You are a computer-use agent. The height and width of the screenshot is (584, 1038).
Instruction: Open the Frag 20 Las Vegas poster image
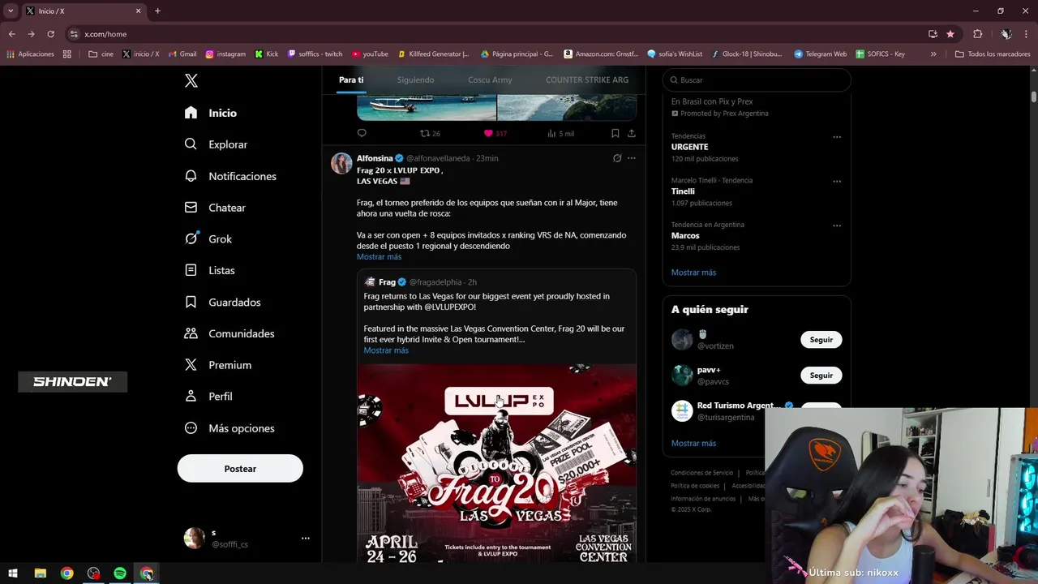point(497,463)
